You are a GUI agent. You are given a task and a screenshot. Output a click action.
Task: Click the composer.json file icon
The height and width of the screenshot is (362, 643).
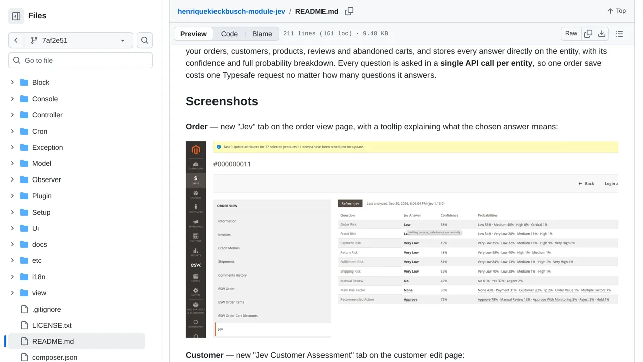coord(24,357)
